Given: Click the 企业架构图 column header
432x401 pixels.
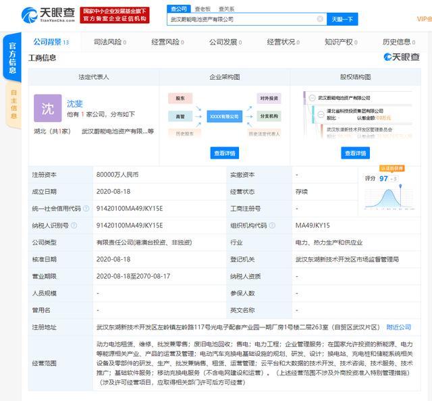Looking at the screenshot, I should click(x=225, y=77).
